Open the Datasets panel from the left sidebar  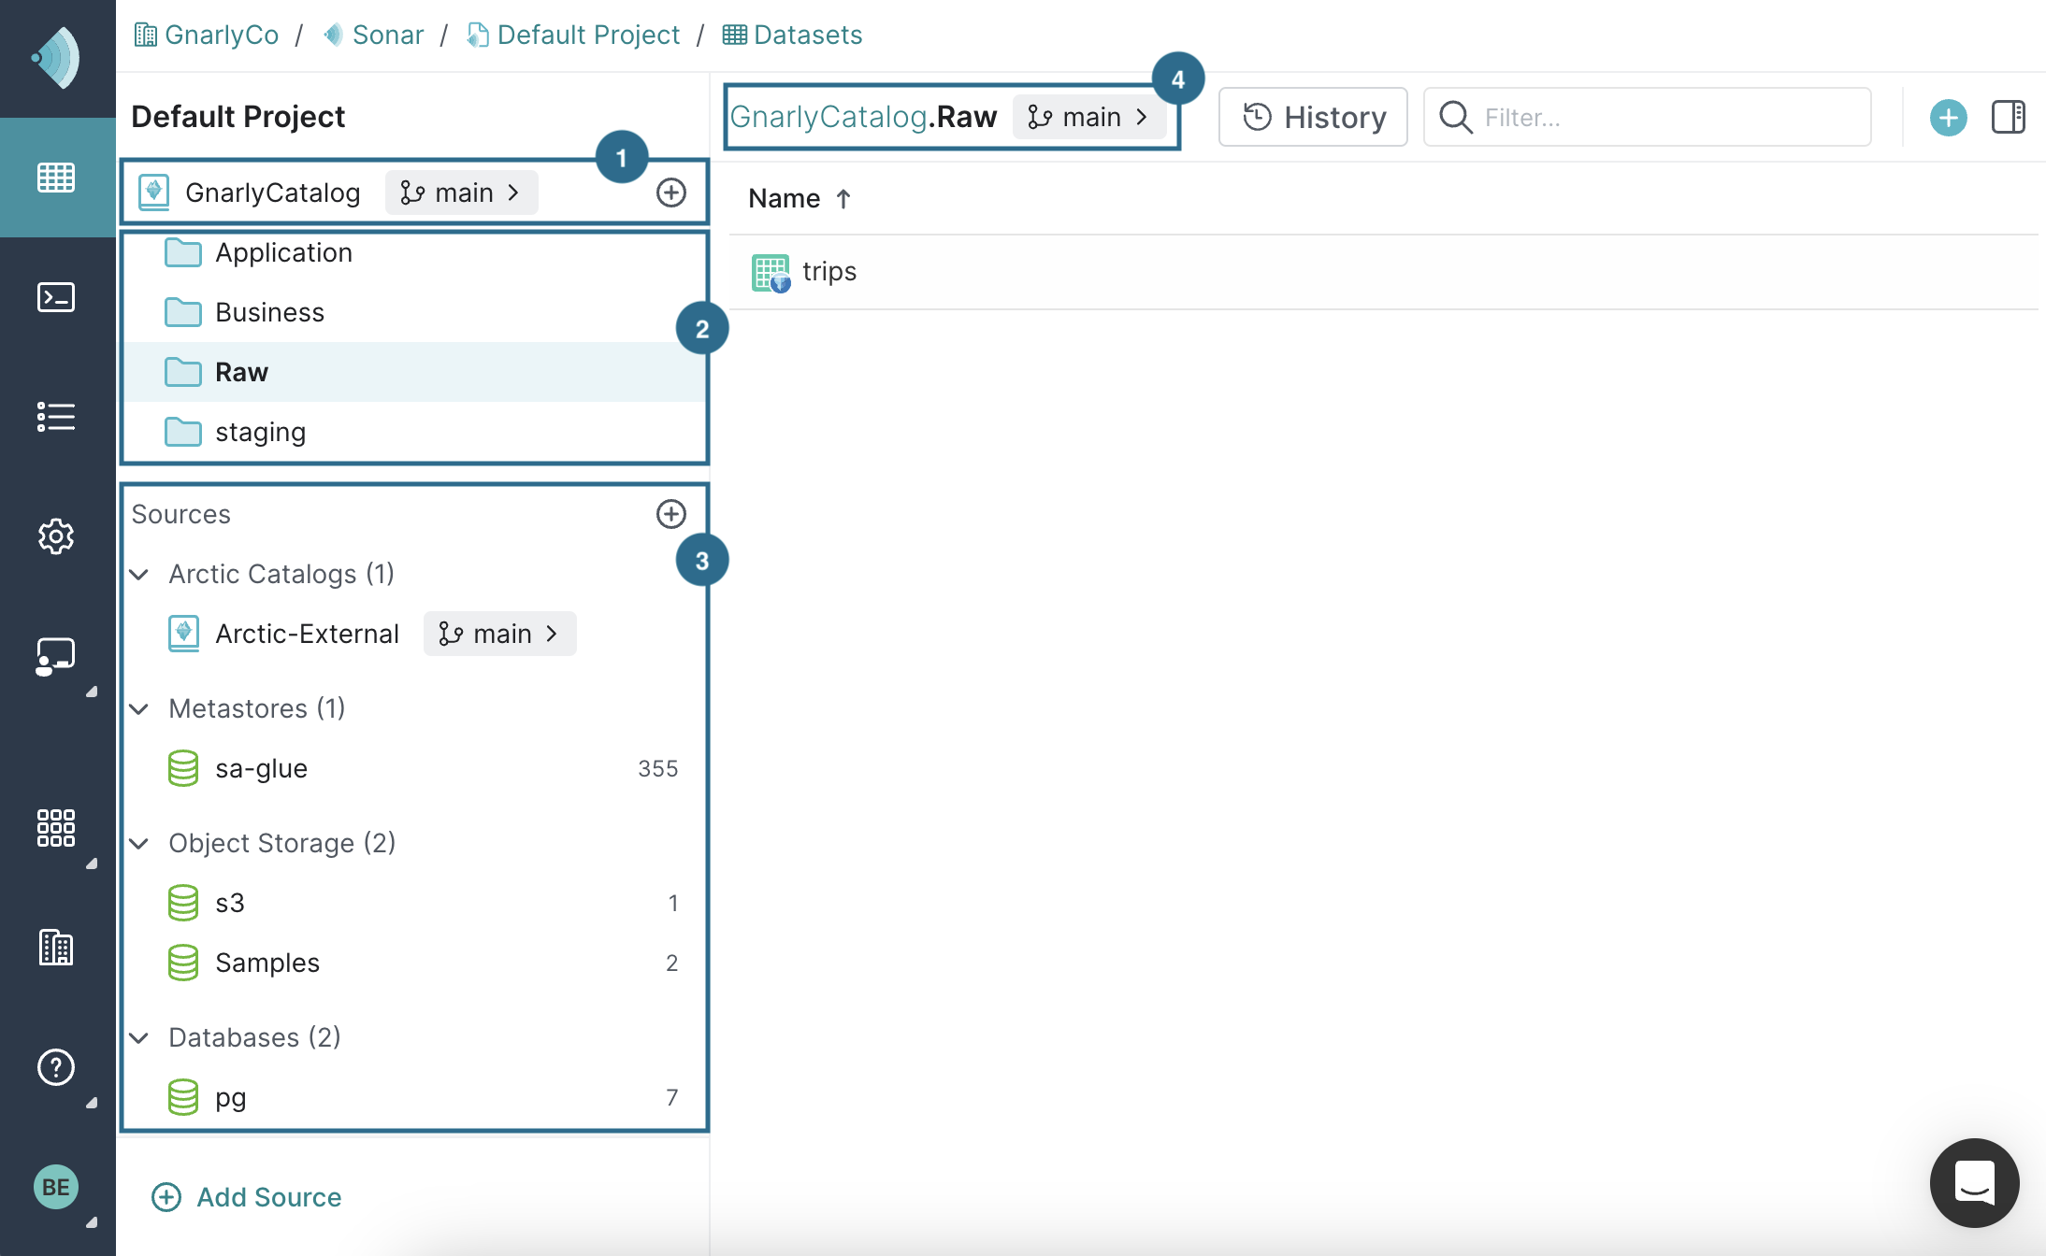(57, 177)
